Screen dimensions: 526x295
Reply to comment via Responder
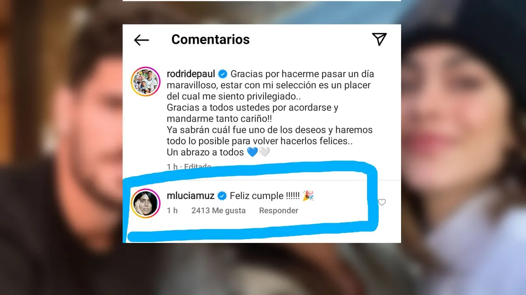click(278, 211)
